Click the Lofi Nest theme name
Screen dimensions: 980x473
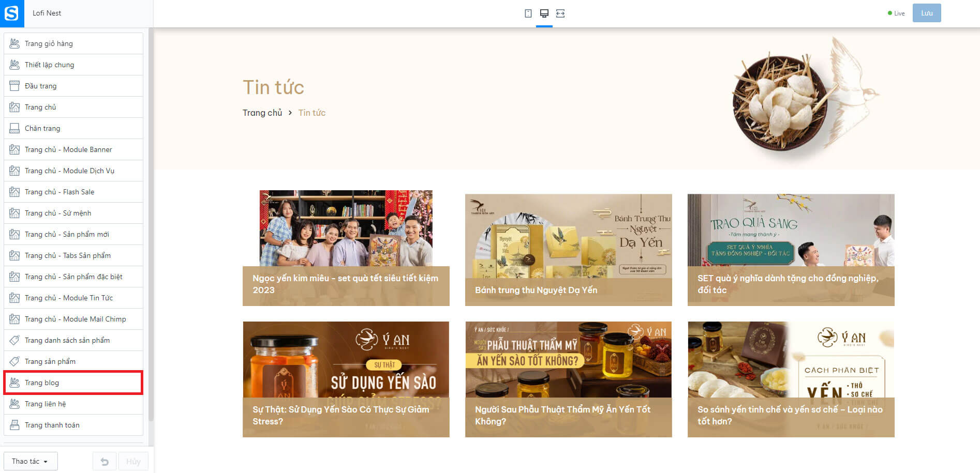47,13
